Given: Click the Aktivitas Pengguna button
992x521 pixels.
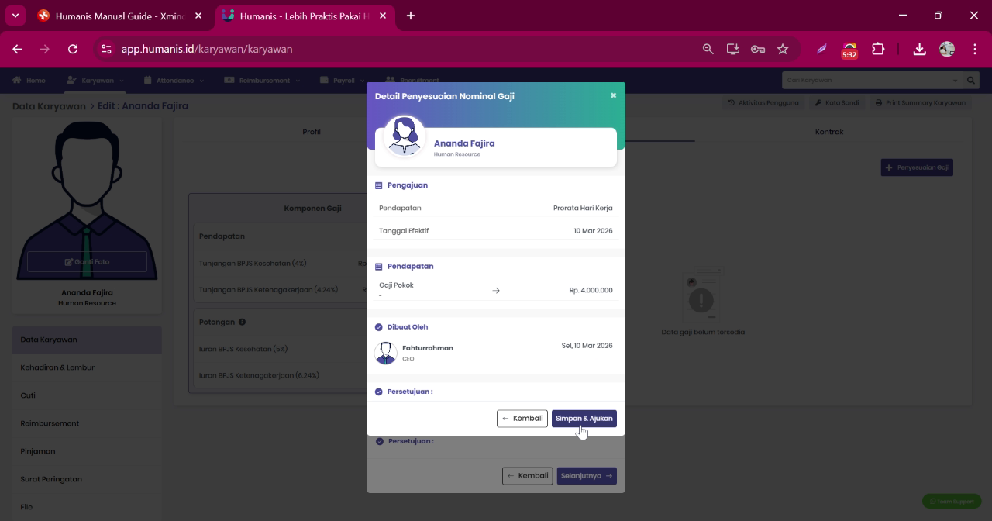Looking at the screenshot, I should (763, 102).
